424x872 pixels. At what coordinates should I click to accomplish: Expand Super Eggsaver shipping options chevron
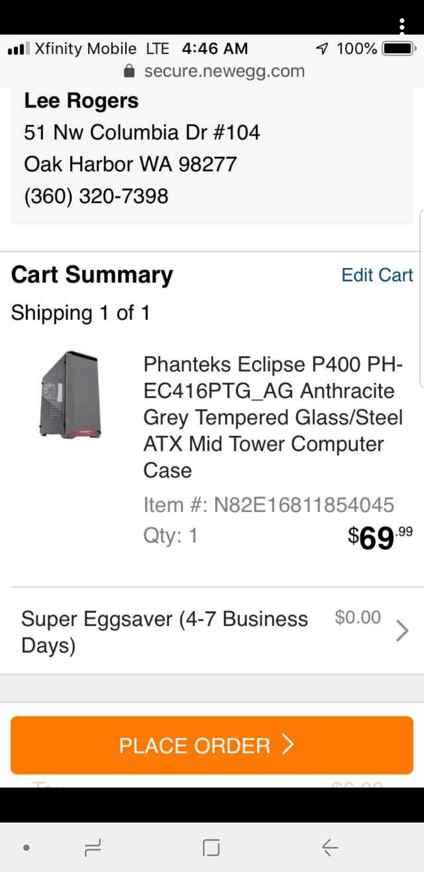click(402, 630)
